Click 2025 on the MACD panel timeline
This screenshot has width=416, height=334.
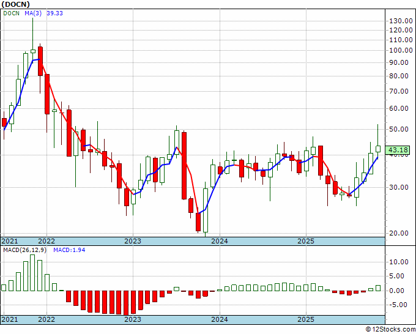coord(306,319)
